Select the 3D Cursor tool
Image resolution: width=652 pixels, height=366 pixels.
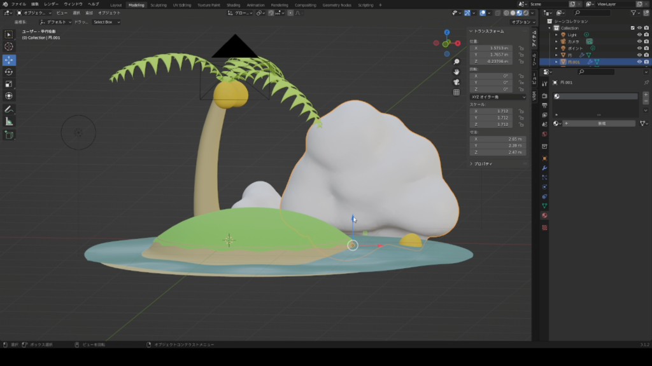pyautogui.click(x=9, y=46)
